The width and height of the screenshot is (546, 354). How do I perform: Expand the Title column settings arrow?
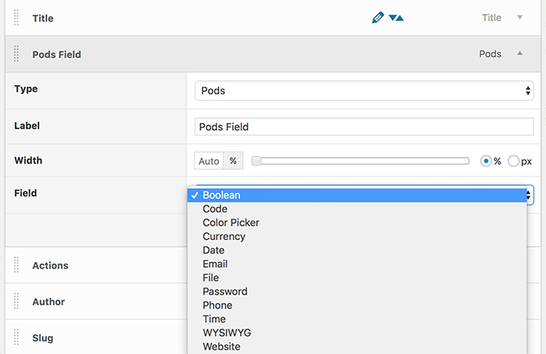coord(520,18)
